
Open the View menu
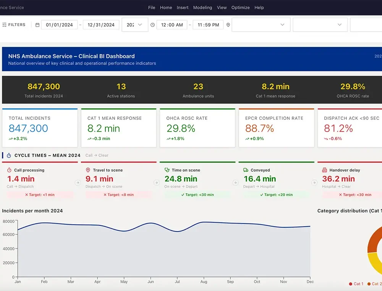222,8
